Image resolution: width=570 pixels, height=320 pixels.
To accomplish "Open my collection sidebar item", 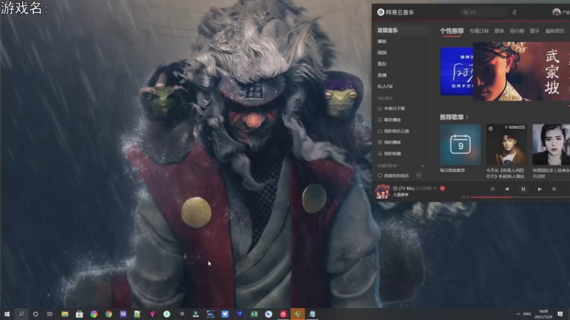I will click(389, 154).
